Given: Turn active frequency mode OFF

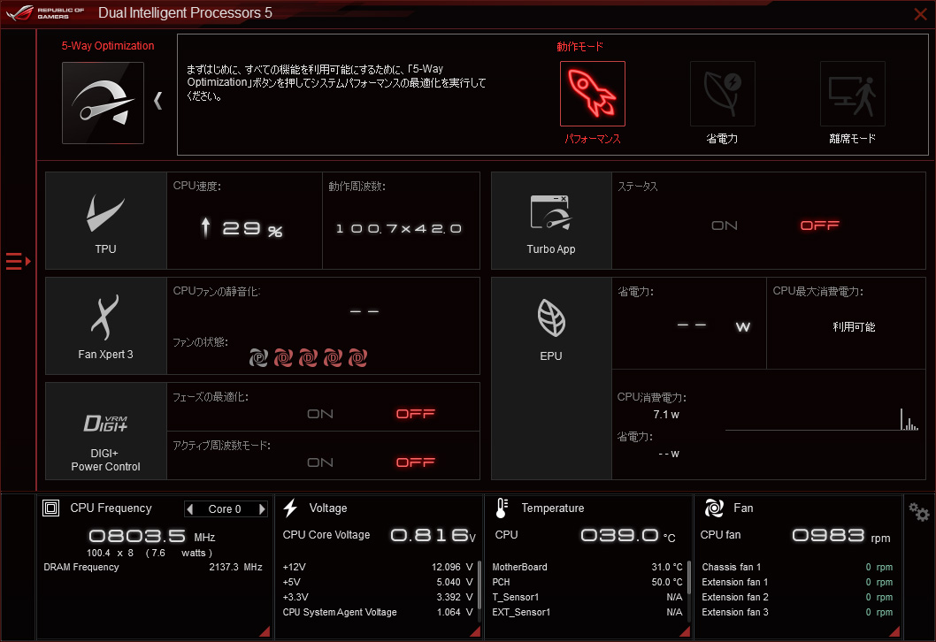Looking at the screenshot, I should (416, 462).
